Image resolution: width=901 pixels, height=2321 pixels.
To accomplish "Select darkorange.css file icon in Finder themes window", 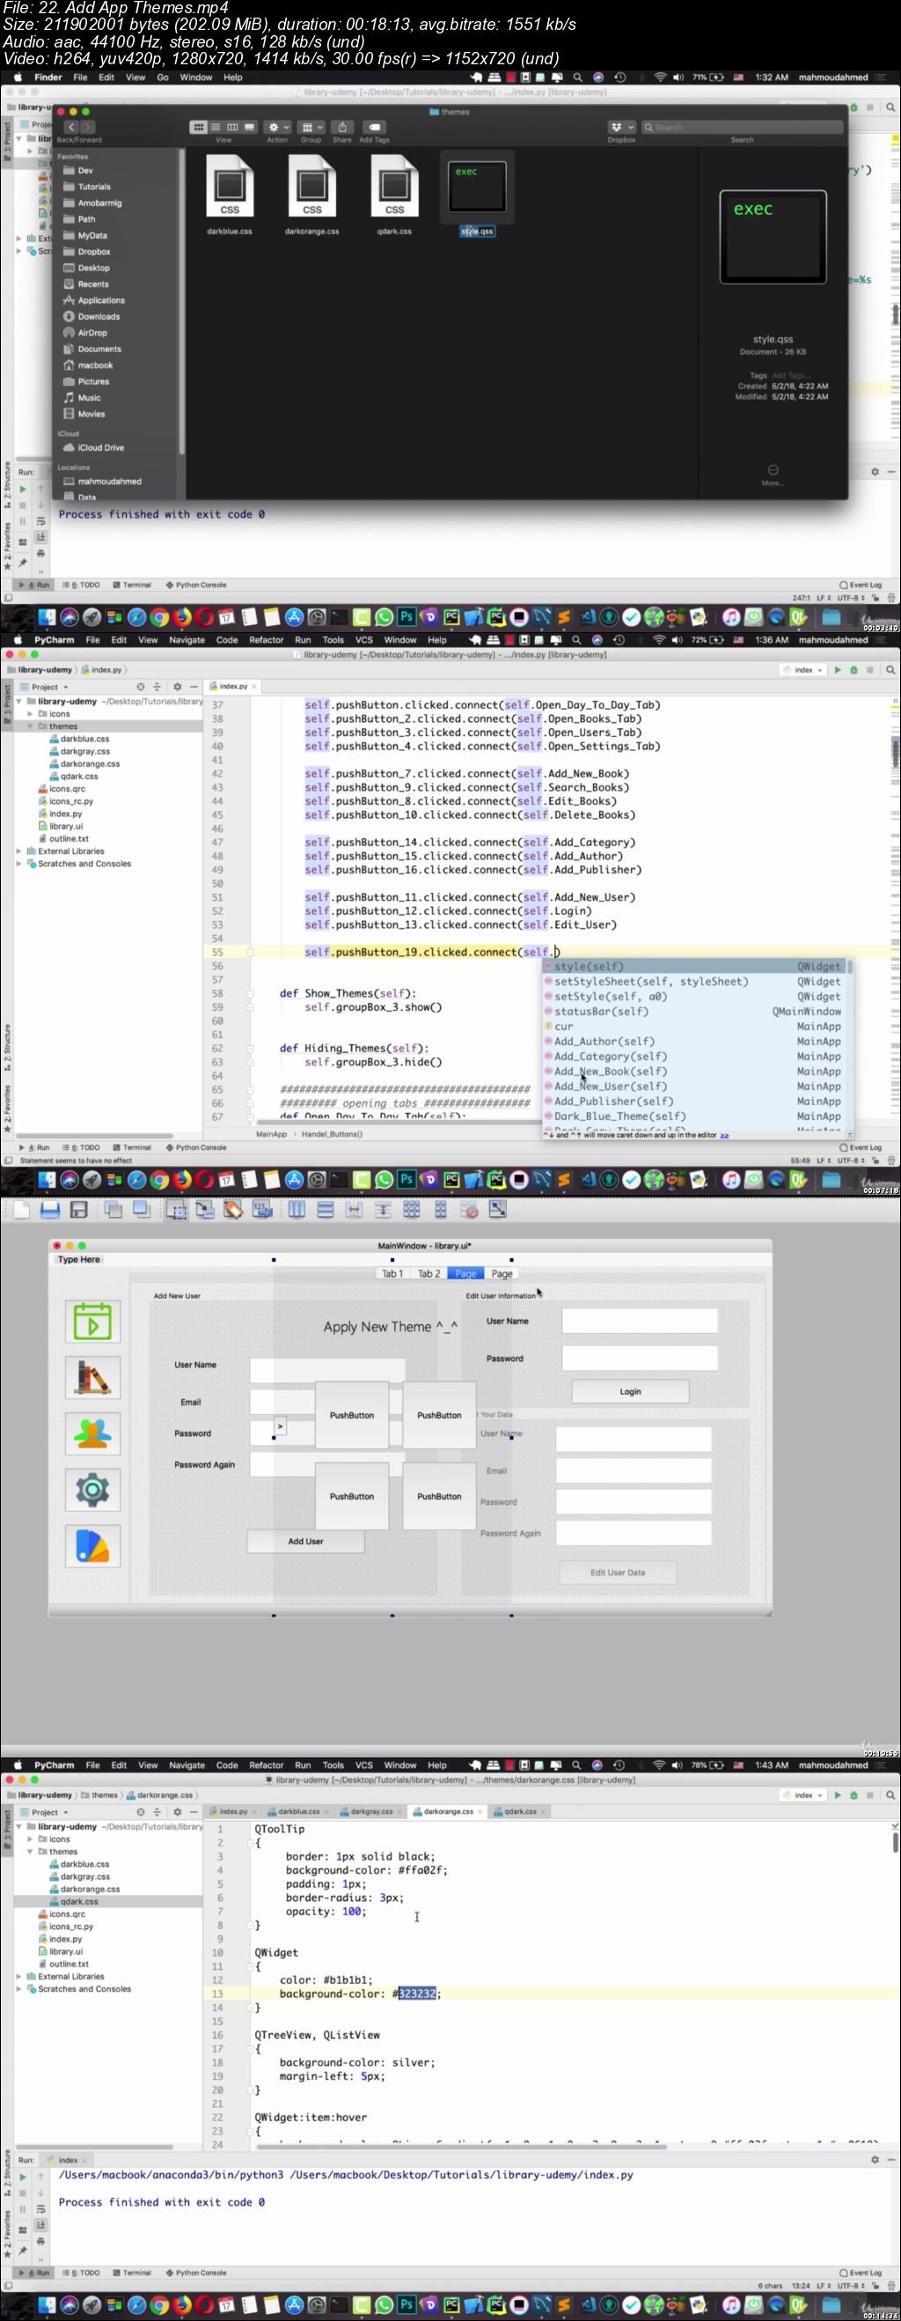I will pyautogui.click(x=311, y=187).
